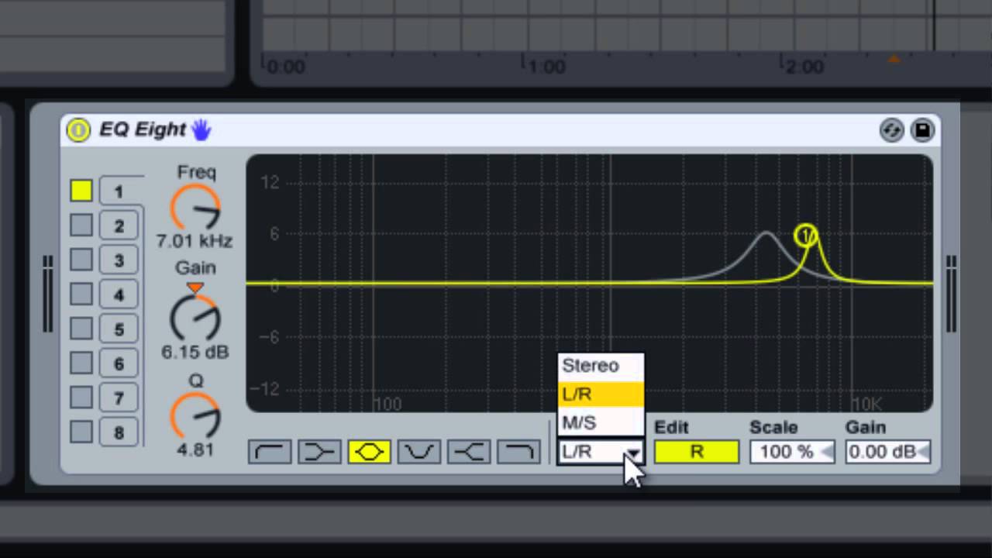Viewport: 992px width, 558px height.
Task: Click the 4.81 Q value
Action: coord(195,449)
